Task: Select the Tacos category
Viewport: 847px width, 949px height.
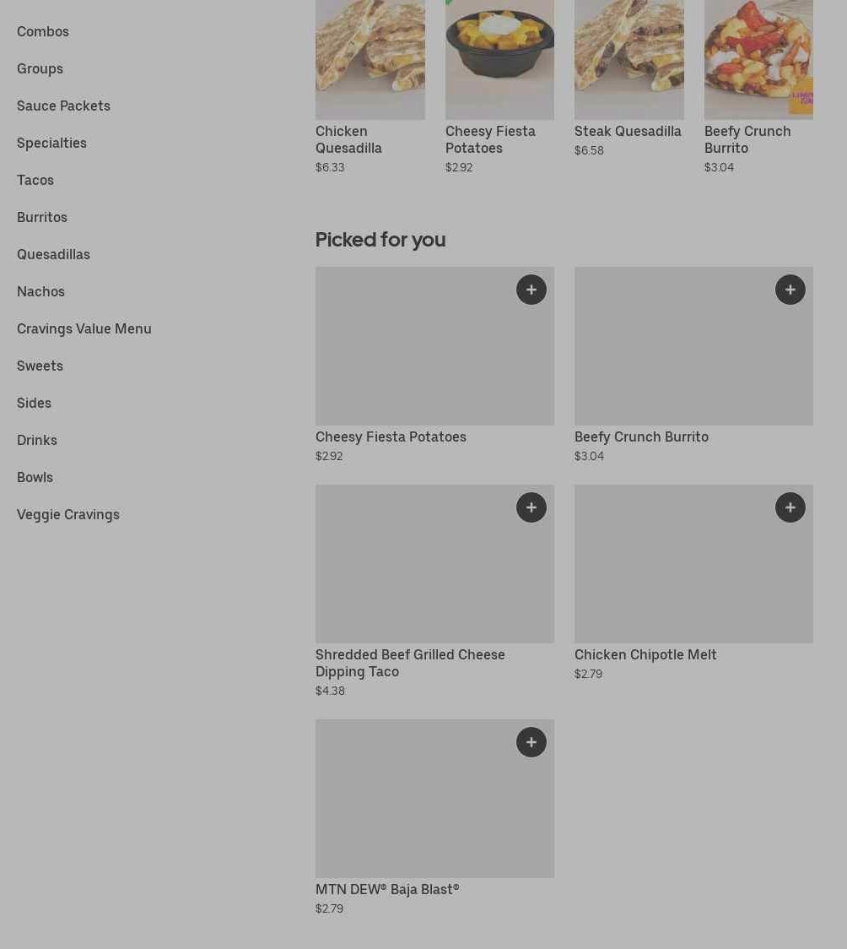Action: 35,180
